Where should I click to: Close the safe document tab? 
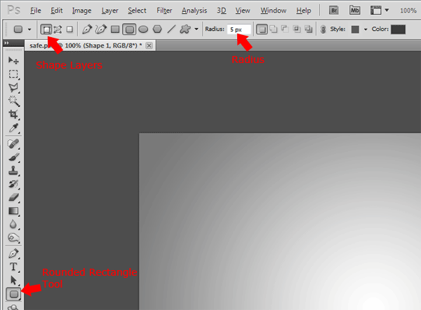pos(149,45)
